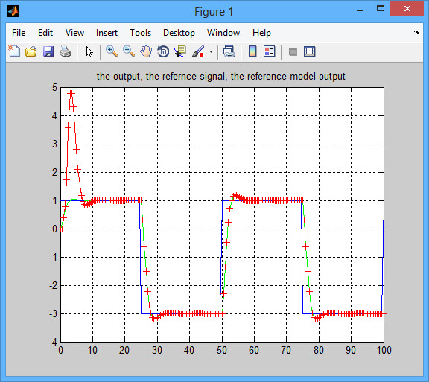
Task: Expand the brush color dropdown arrow
Action: tap(211, 51)
